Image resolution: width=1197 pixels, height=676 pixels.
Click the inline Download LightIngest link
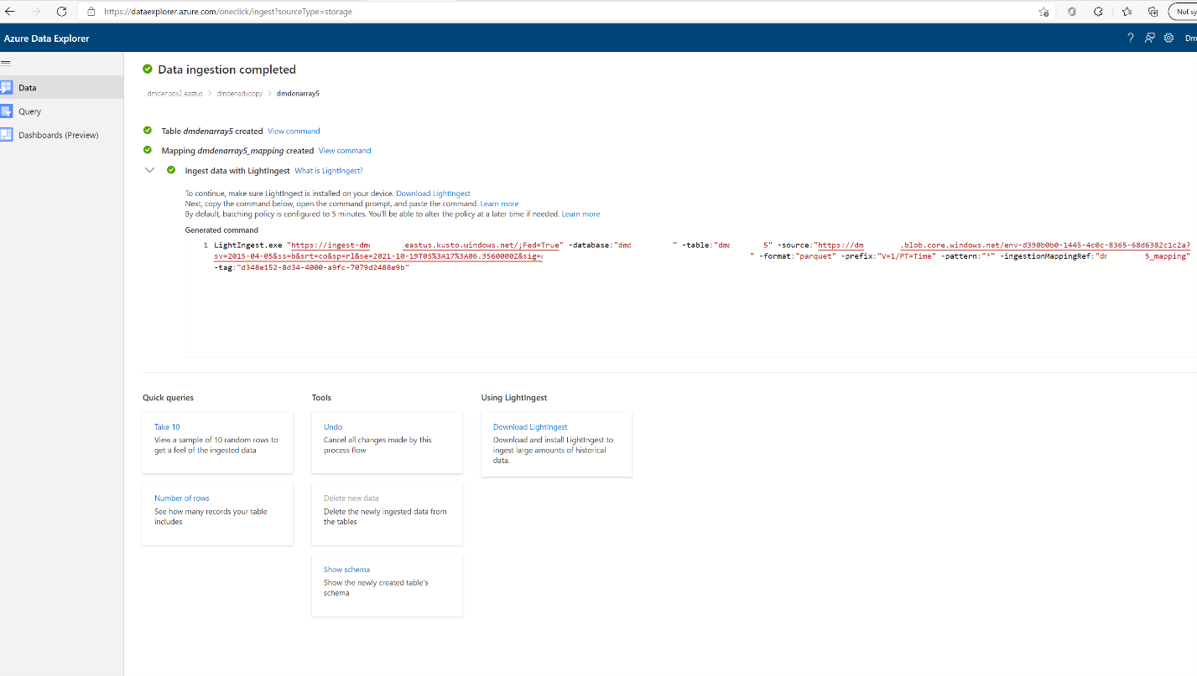click(433, 194)
